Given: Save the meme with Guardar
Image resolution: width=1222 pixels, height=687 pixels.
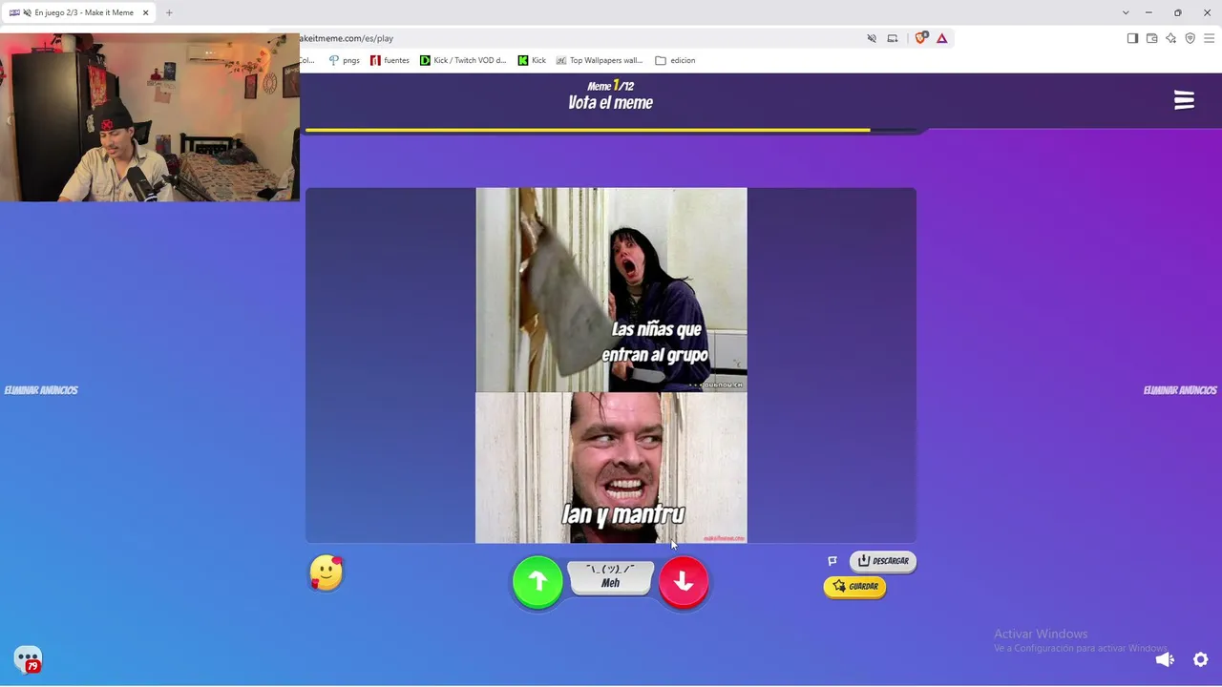Looking at the screenshot, I should pos(854,586).
